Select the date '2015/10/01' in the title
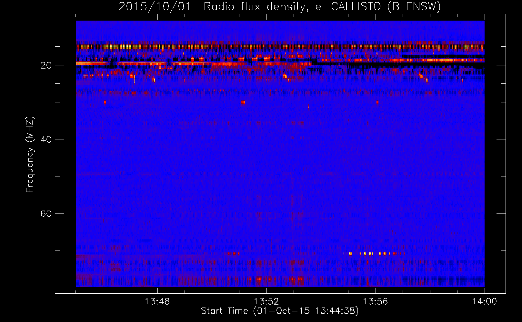Screen dimensions: 522x322 155,6
